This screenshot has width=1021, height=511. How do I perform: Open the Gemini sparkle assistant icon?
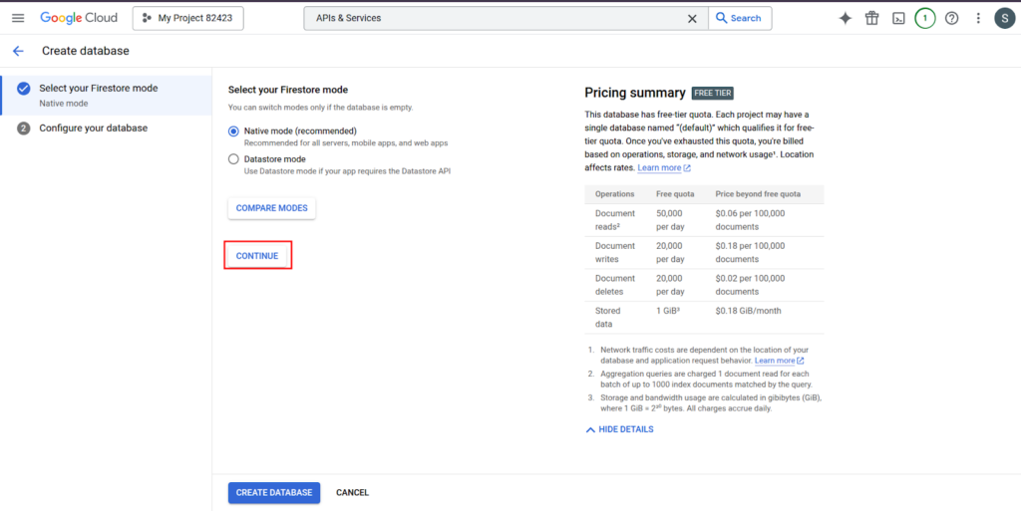coord(845,18)
